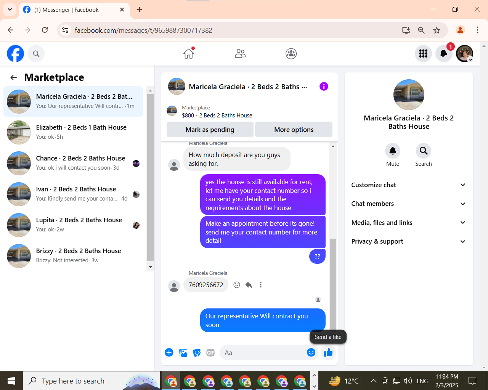Open taskbar clock showing 11:34 PM
Viewport: 488px width, 390px height.
click(x=447, y=381)
